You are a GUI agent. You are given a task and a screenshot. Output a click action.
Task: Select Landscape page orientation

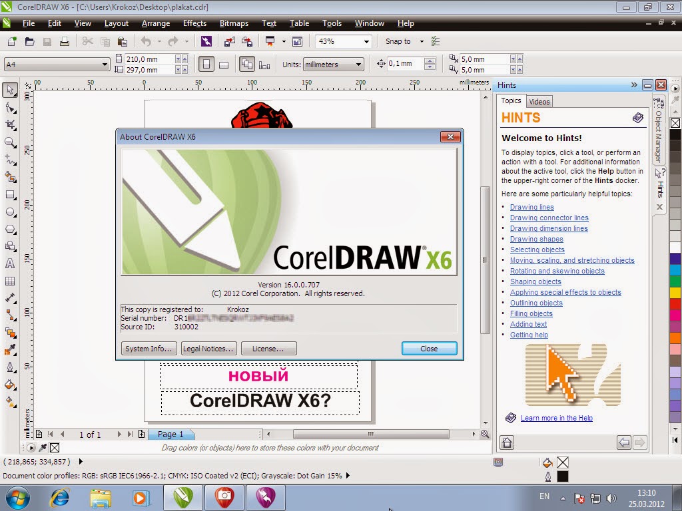224,65
